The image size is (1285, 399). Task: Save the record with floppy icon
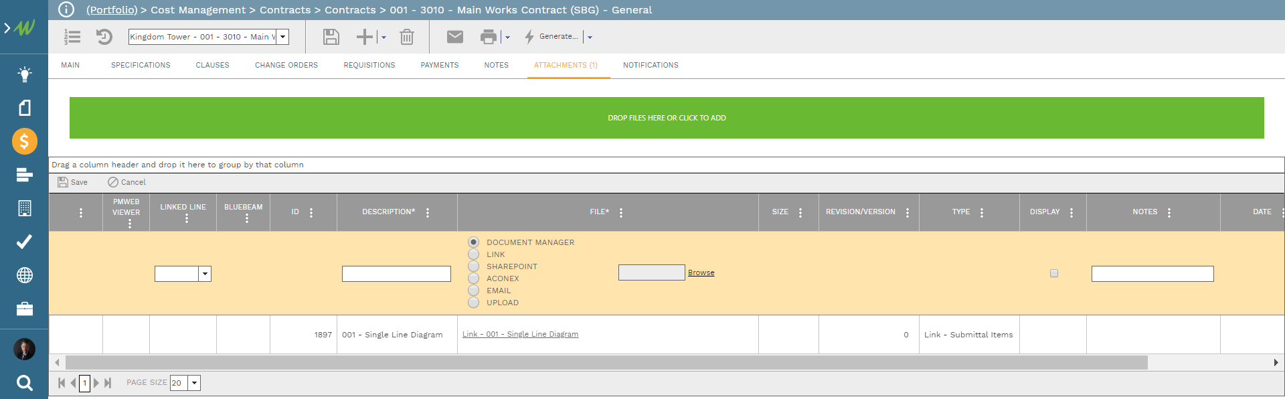coord(331,37)
